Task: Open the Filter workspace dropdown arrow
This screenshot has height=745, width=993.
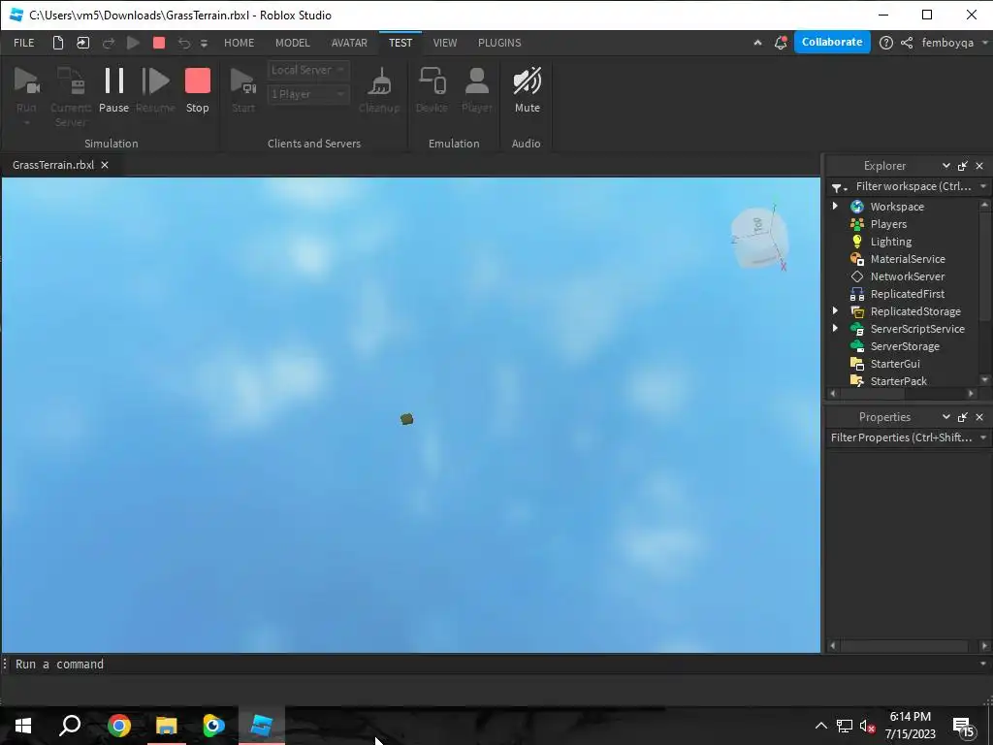Action: (983, 186)
